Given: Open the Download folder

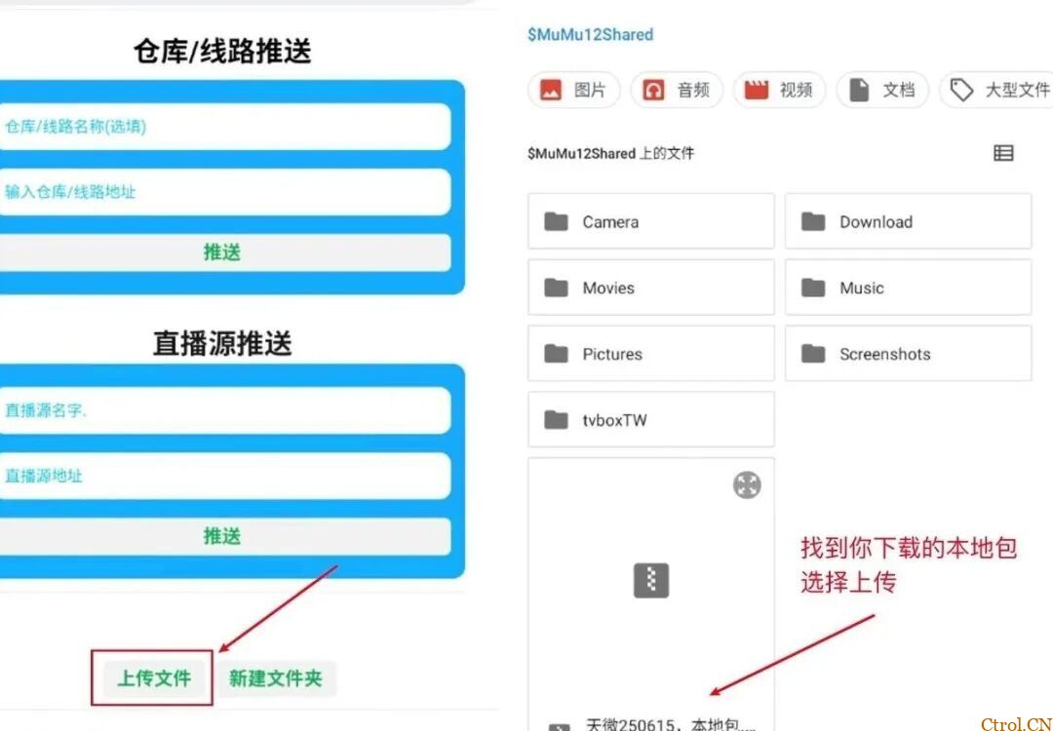Looking at the screenshot, I should point(908,221).
